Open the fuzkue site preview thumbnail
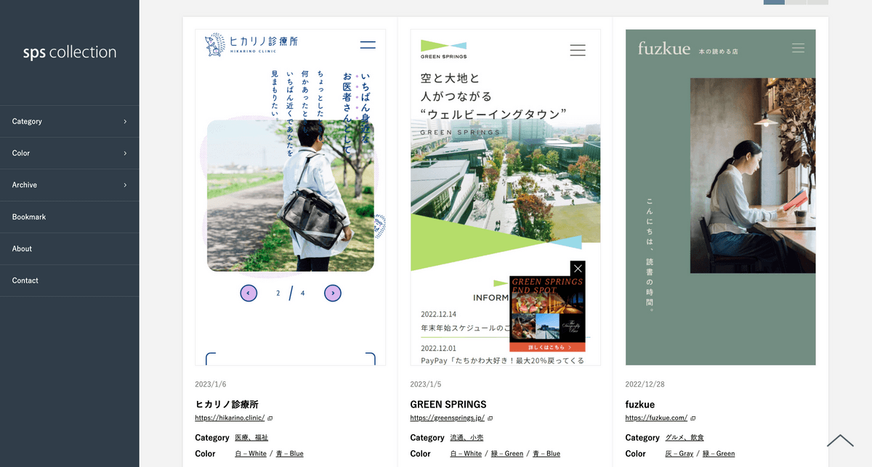This screenshot has height=467, width=872. [720, 197]
